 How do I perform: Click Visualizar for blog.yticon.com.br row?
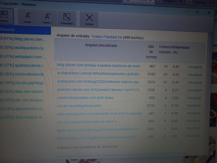pos(195,67)
